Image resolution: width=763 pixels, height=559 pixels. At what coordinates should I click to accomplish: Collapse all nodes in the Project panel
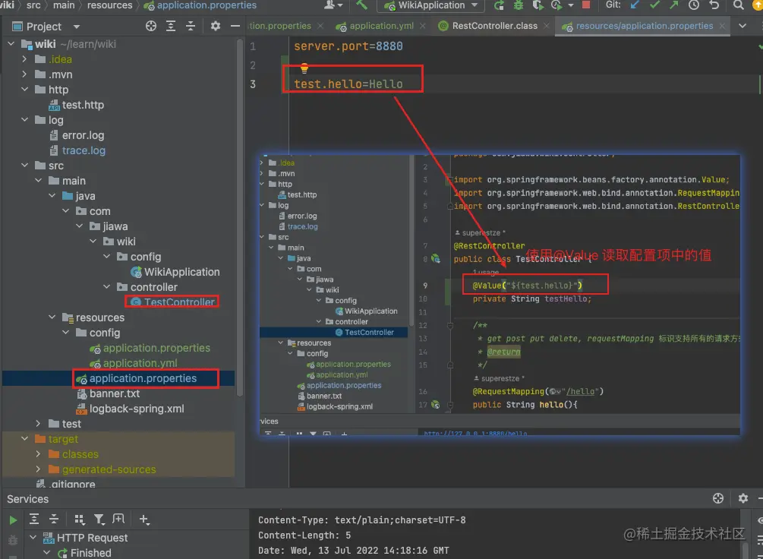click(191, 27)
